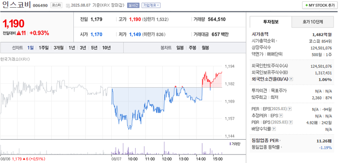
Task: Select the 1일 line chart period
Action: click(x=31, y=48)
